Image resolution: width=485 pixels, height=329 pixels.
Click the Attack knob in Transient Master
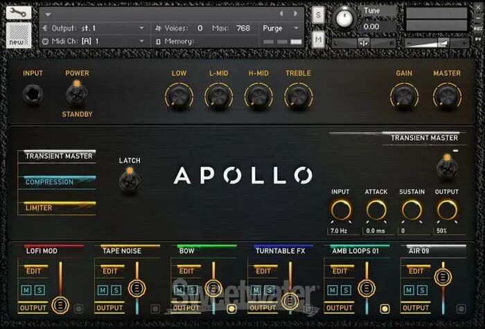(x=376, y=211)
